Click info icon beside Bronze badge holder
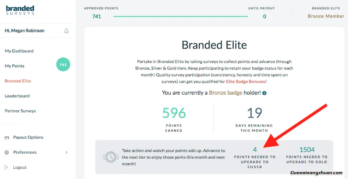 pos(264,93)
